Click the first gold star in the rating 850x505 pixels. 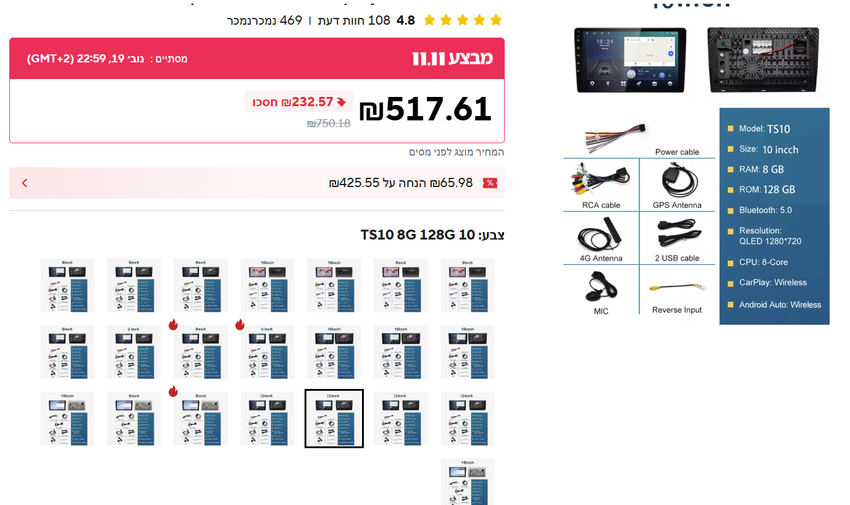tap(429, 20)
